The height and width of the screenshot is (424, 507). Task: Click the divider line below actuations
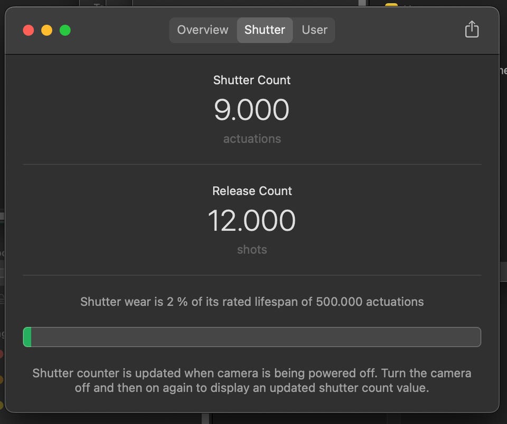pyautogui.click(x=252, y=165)
